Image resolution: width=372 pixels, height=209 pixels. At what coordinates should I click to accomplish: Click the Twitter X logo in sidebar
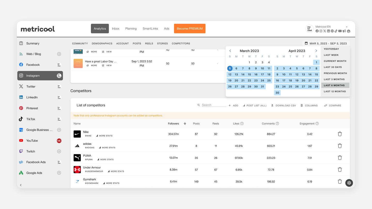(x=21, y=86)
